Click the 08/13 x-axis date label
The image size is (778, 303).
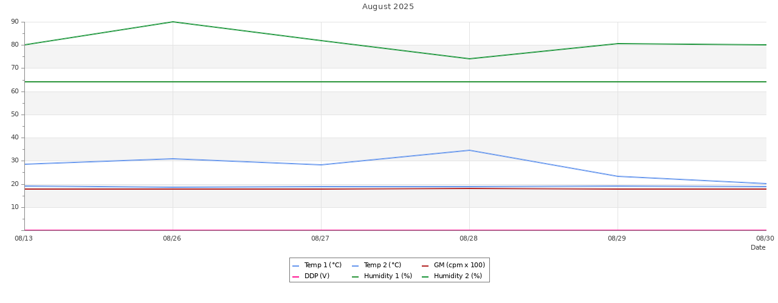24,239
